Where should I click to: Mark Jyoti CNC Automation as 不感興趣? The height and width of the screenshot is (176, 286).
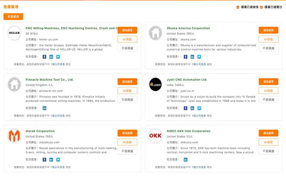click(x=268, y=100)
